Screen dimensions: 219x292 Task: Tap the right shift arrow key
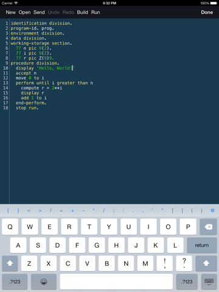click(x=206, y=263)
